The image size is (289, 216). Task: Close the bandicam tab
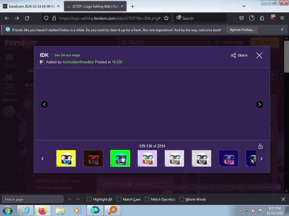[x=58, y=6]
